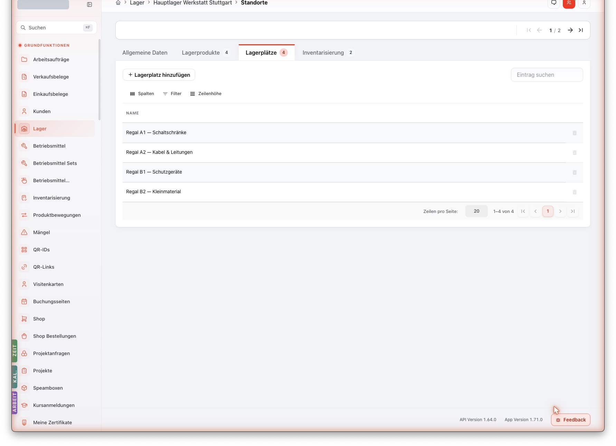Screen dimensions: 616x446
Task: Focus the Eintrag suchen search field
Action: (x=547, y=75)
